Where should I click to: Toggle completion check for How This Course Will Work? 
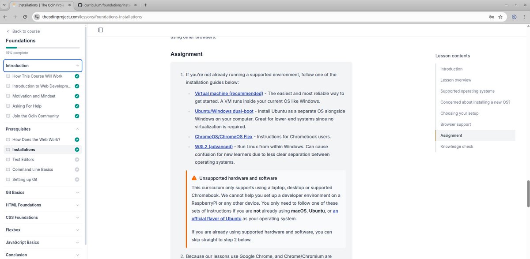point(77,76)
